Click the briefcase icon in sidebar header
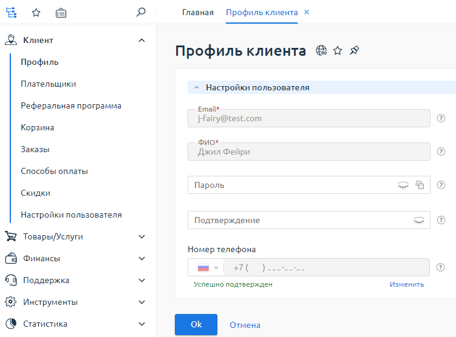Image resolution: width=456 pixels, height=337 pixels. point(61,12)
